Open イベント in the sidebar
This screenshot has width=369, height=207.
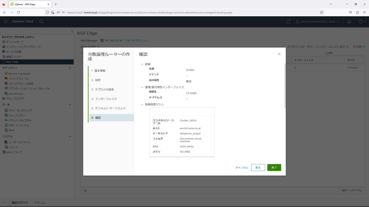(13, 147)
